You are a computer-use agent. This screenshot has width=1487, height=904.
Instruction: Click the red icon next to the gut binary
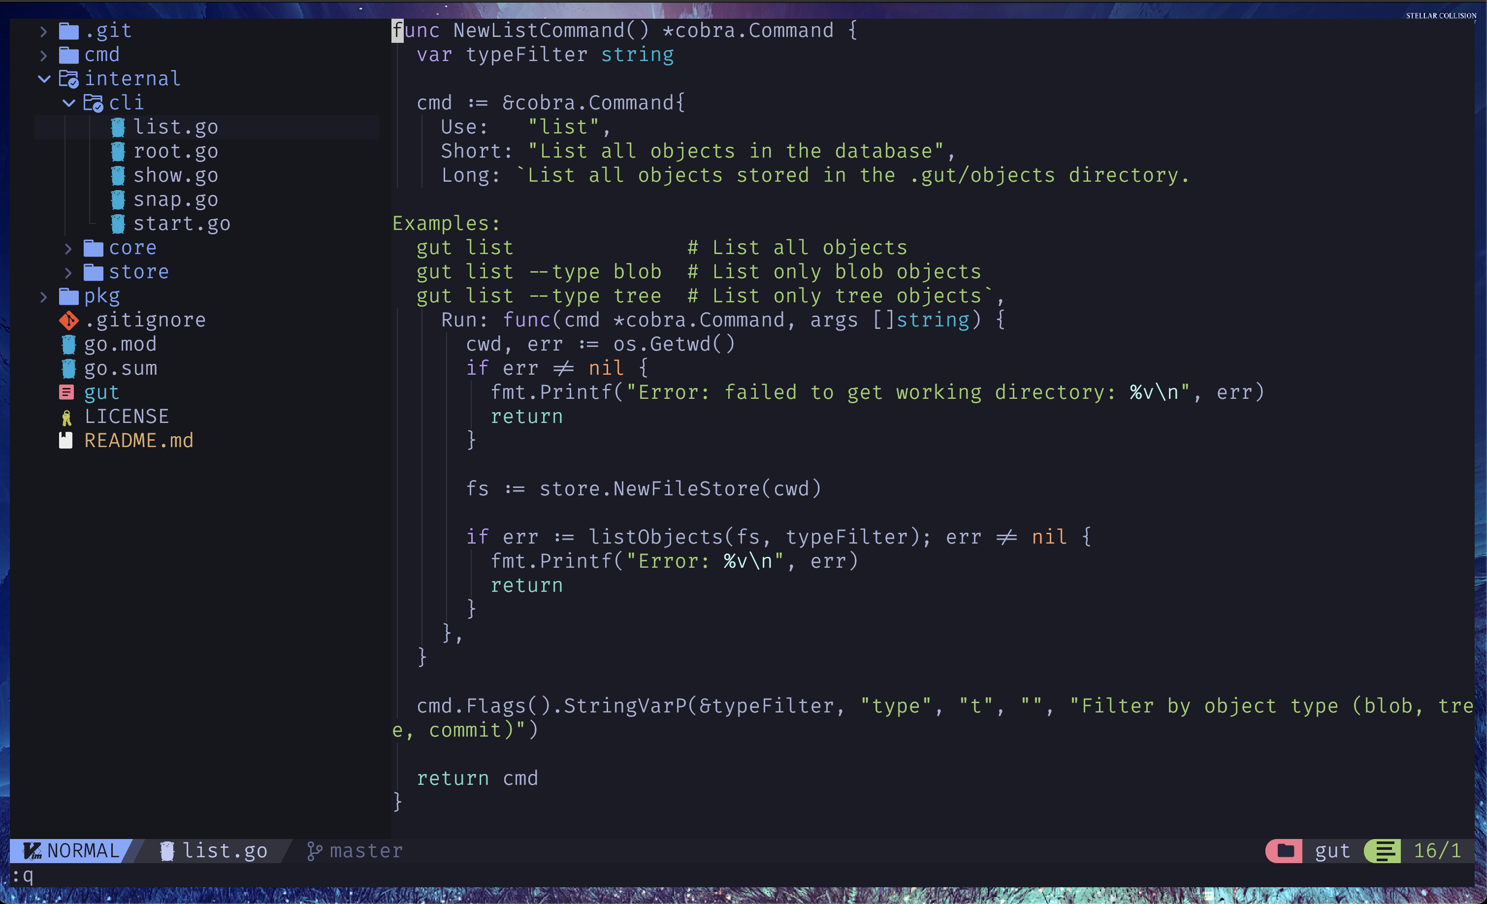66,392
